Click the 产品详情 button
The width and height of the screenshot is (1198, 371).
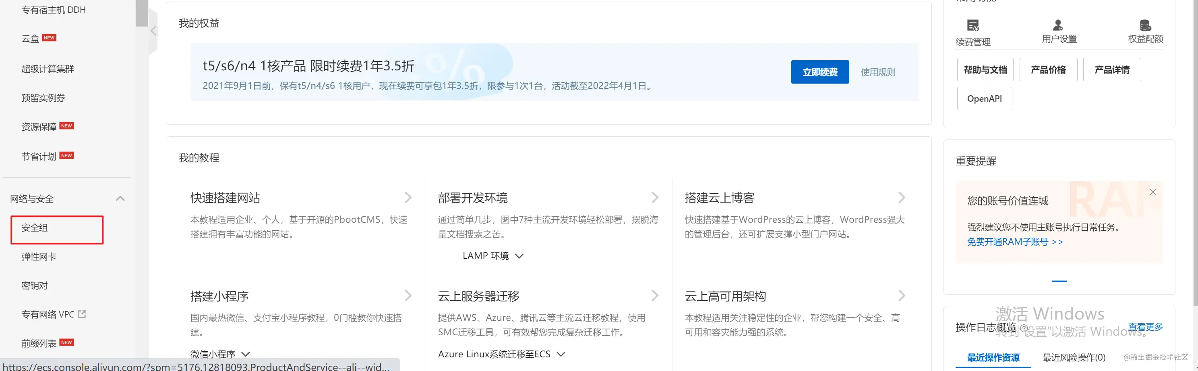tap(1112, 70)
